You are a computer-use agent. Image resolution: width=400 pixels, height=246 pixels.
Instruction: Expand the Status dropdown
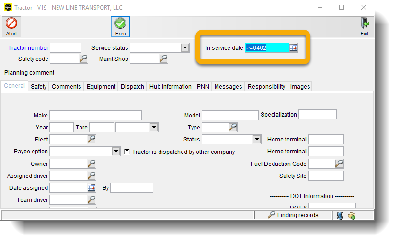(257, 139)
